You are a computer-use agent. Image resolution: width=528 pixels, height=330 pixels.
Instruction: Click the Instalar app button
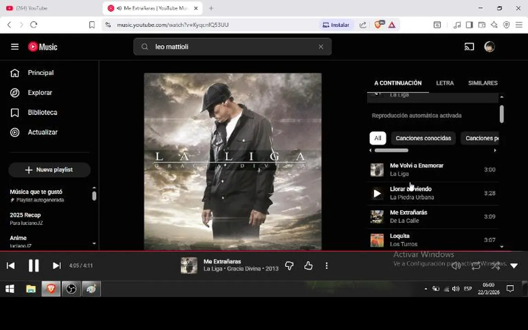pyautogui.click(x=336, y=25)
